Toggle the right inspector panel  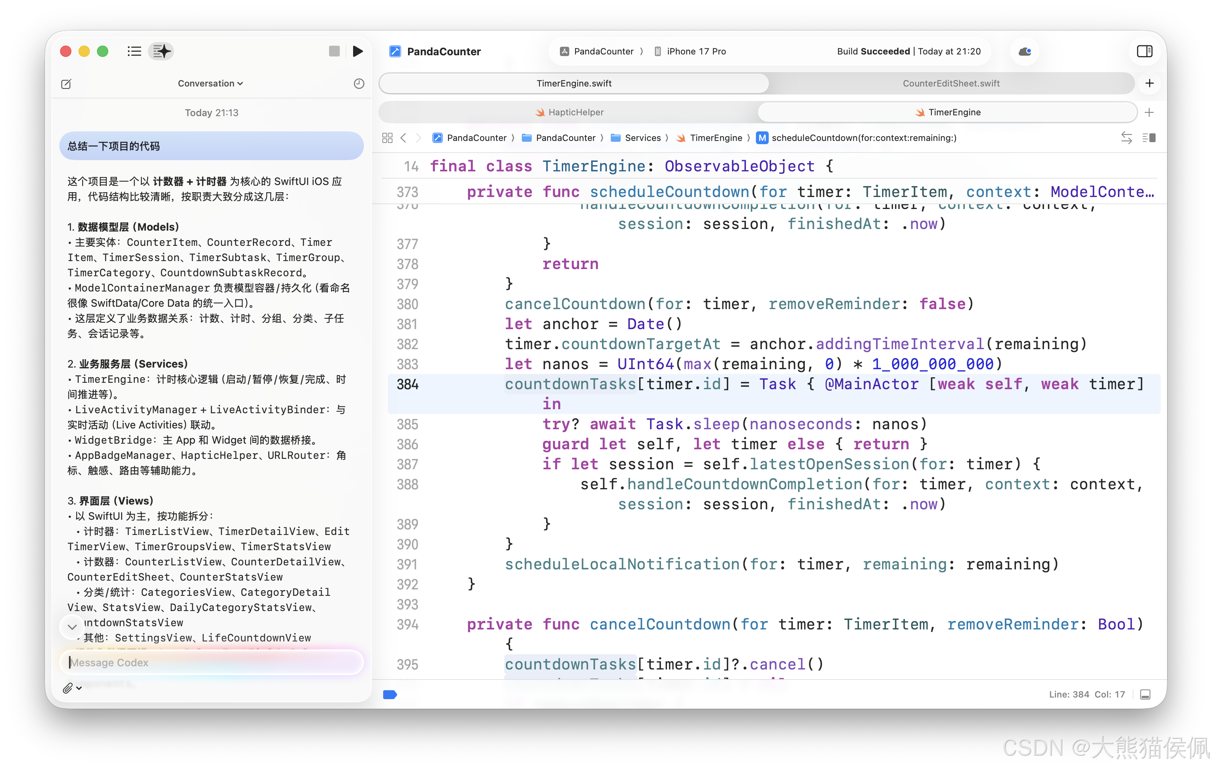tap(1144, 51)
